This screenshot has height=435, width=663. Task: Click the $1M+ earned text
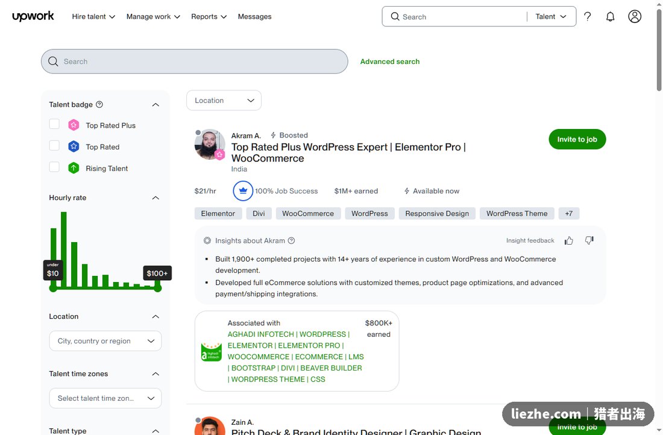tap(356, 191)
